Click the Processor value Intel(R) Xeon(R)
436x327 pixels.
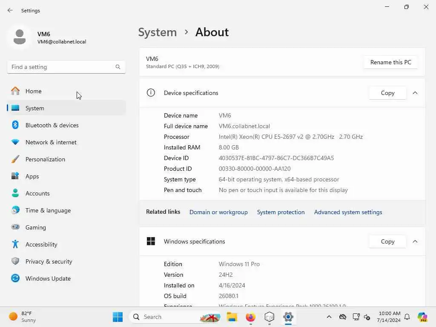290,137
